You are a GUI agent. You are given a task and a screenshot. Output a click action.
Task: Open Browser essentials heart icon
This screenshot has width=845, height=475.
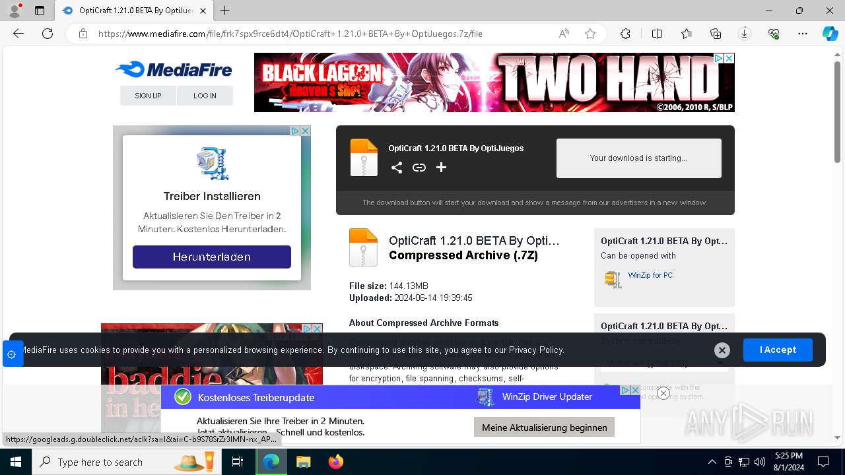(x=774, y=34)
